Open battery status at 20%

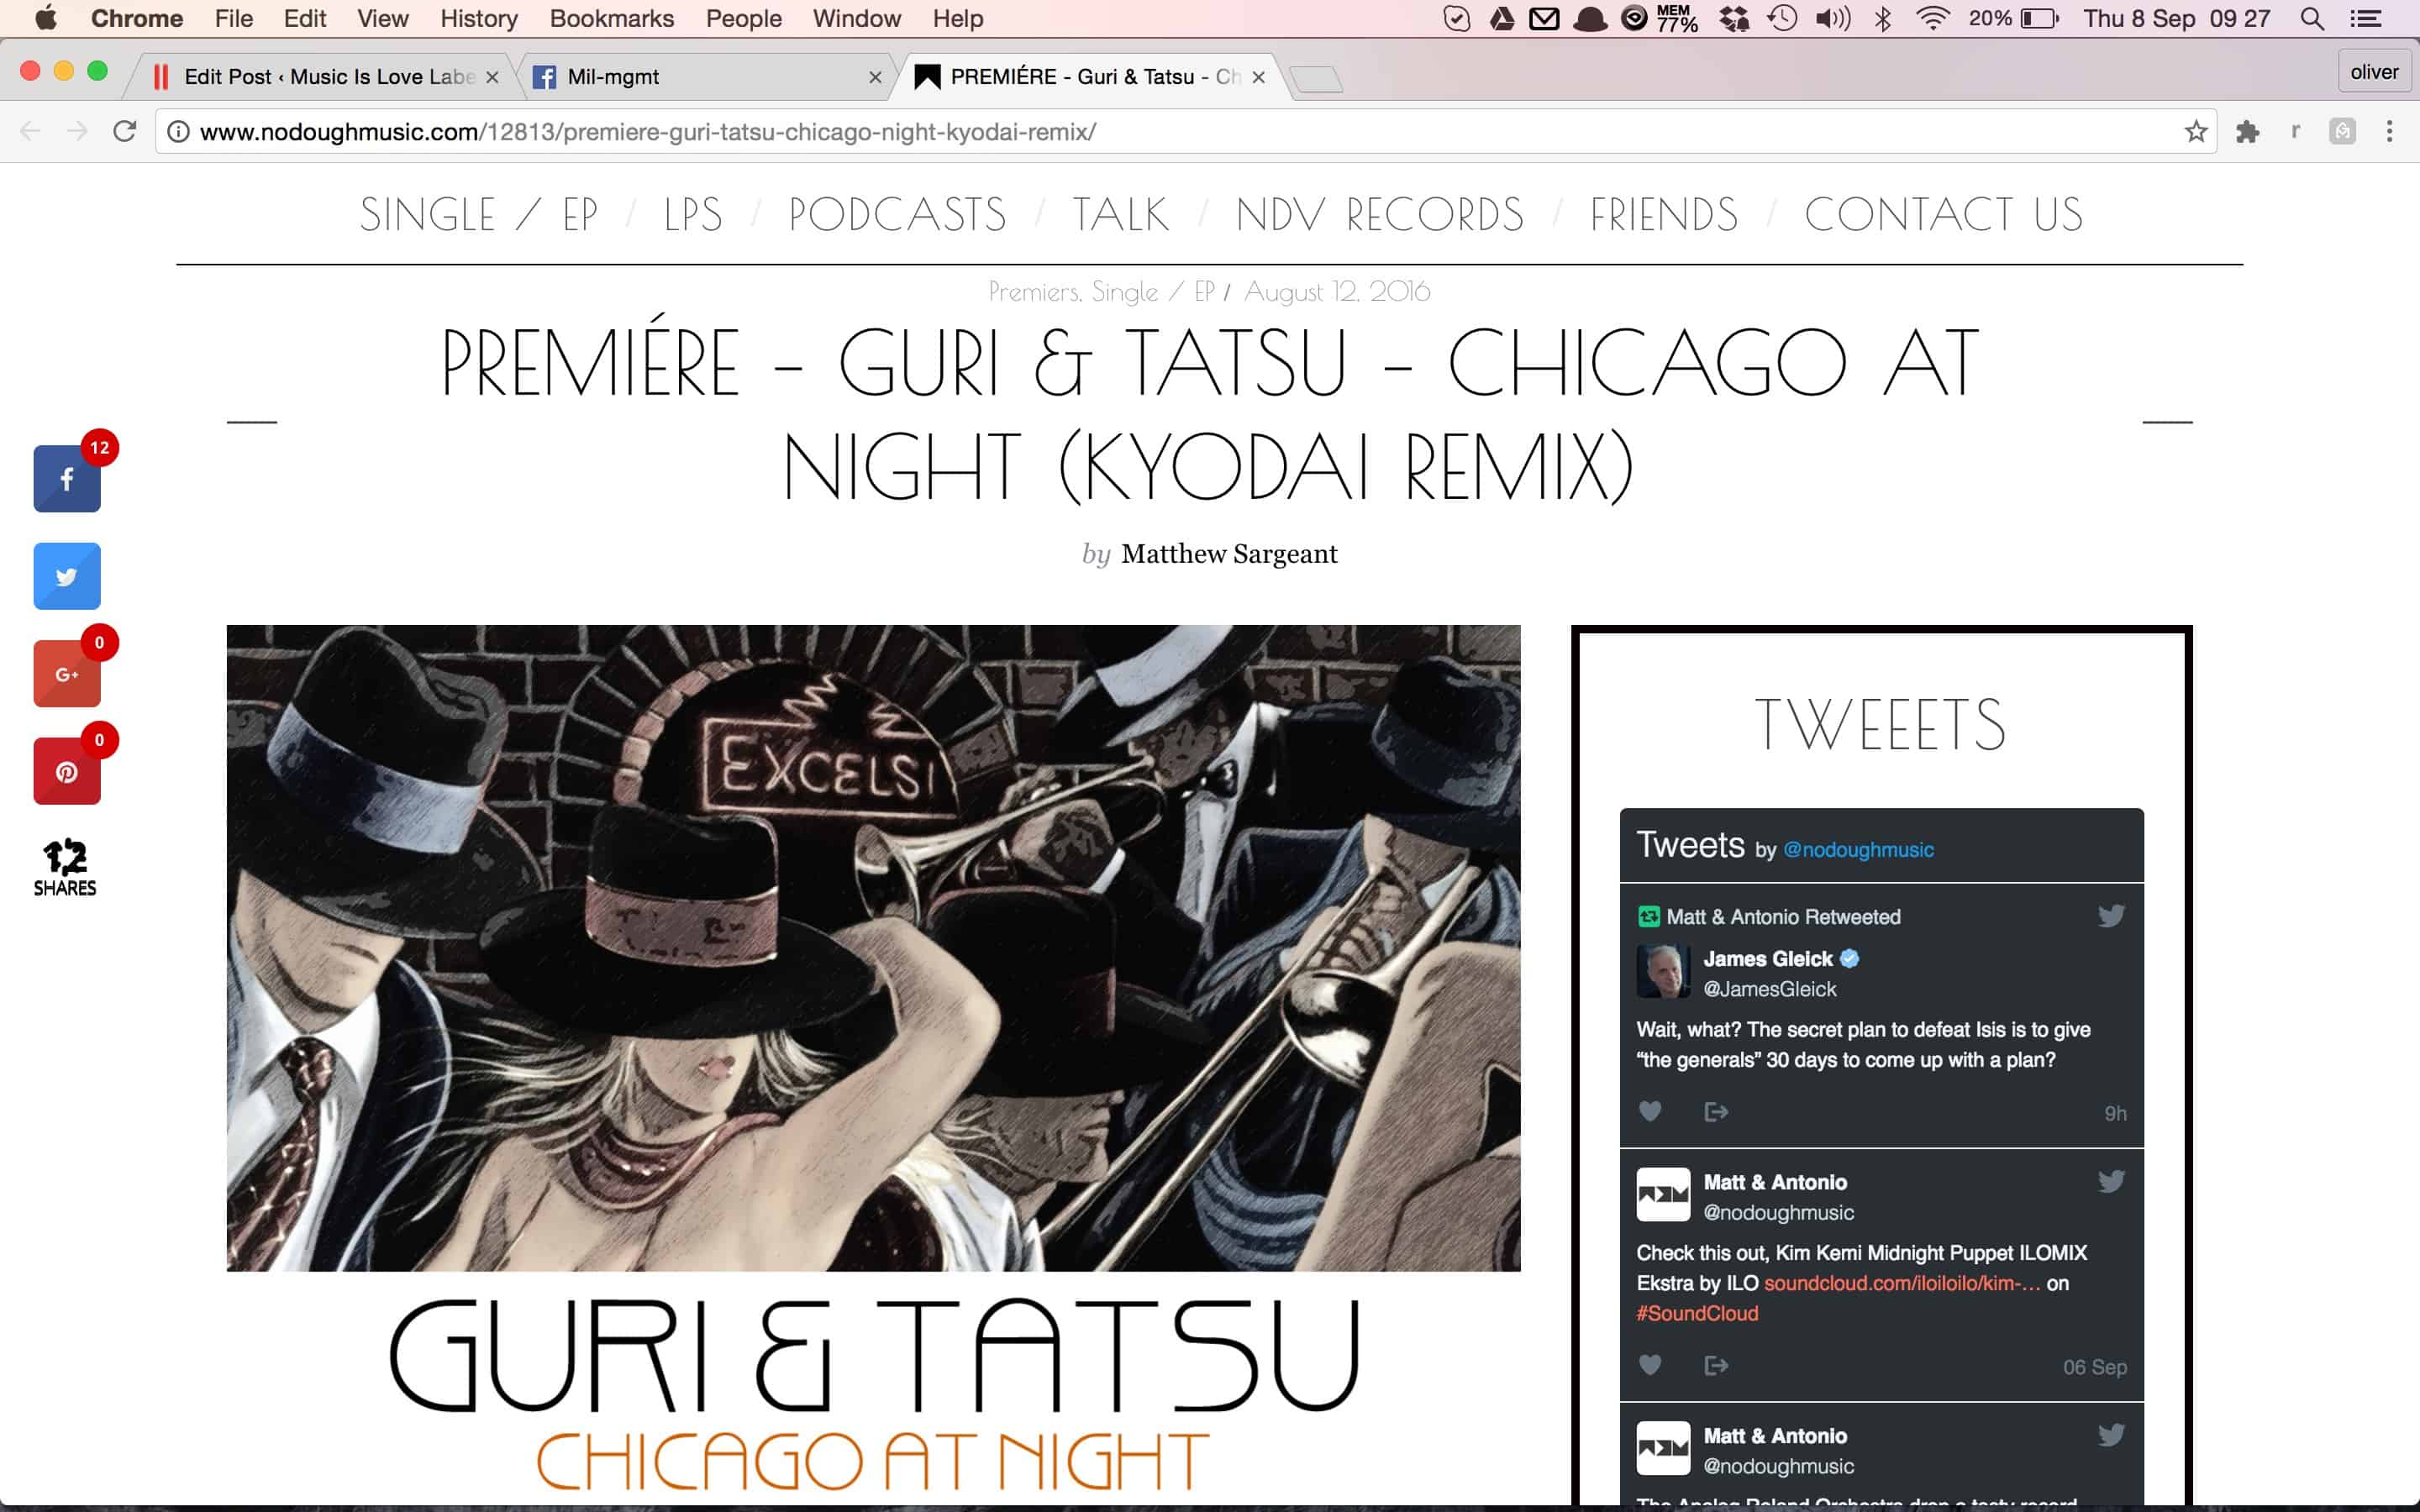pos(2013,18)
